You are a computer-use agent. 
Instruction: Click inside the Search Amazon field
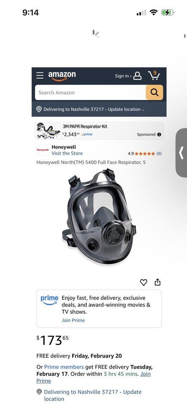click(x=90, y=93)
